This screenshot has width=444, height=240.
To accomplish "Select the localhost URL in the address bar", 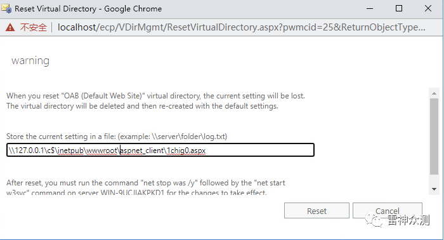I will 241,27.
